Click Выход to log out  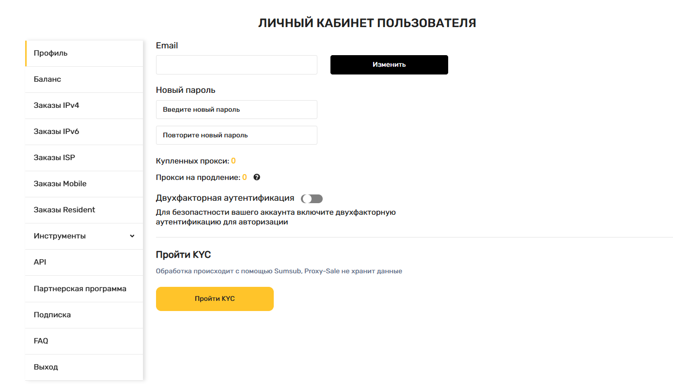[x=84, y=367]
